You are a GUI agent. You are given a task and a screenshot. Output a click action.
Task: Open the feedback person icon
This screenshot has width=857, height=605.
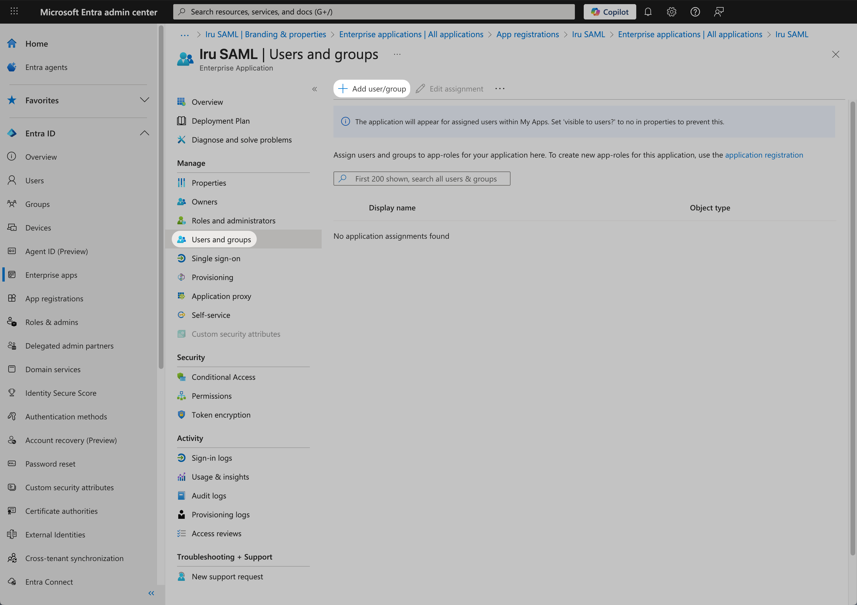(x=719, y=12)
